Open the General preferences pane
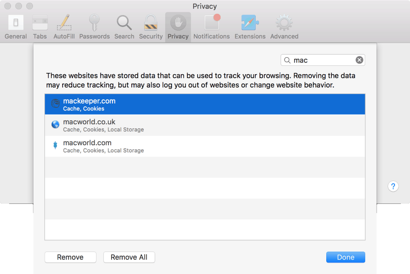Viewport: 410px width, 274px height. point(16,26)
